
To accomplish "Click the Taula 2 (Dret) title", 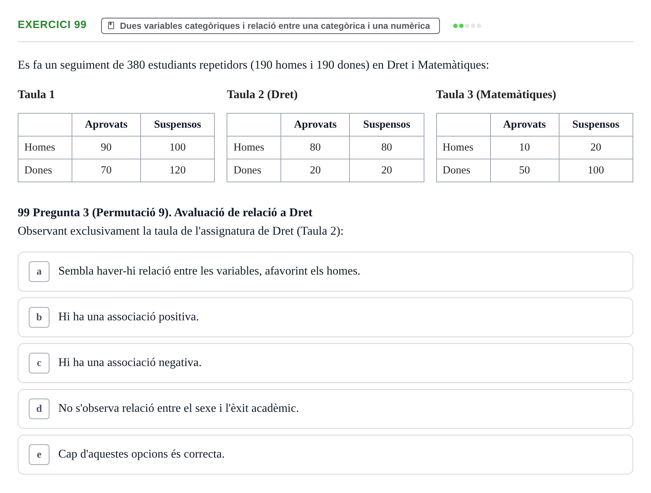I will click(262, 94).
